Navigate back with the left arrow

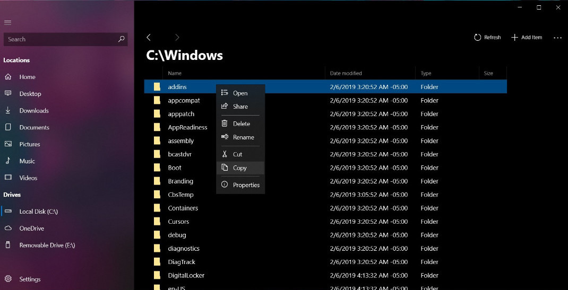(x=149, y=37)
